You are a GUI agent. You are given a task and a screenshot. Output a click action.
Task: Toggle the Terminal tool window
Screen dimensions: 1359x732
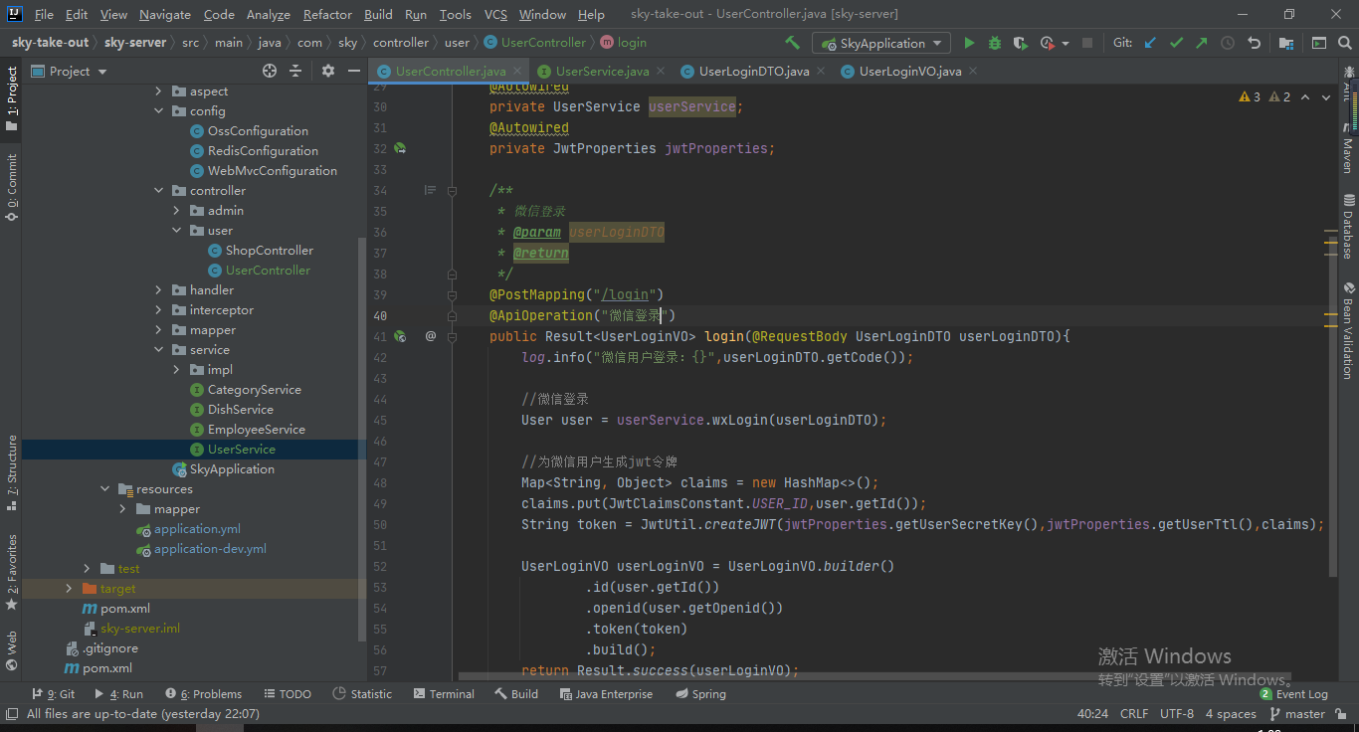coord(444,694)
